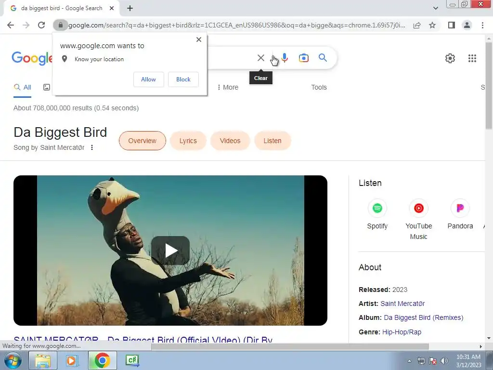This screenshot has height=370, width=493.
Task: Click the horizontal scrollbar right arrow
Action: 480,346
